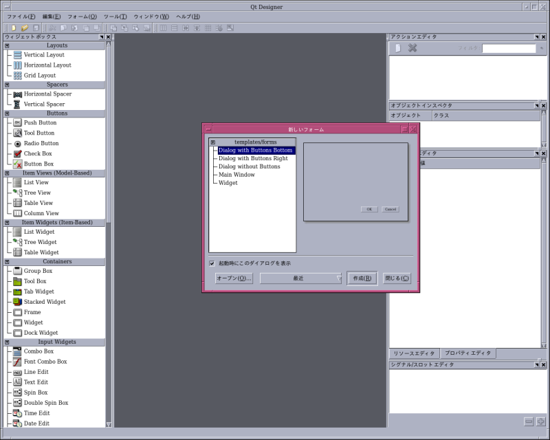The width and height of the screenshot is (550, 440).
Task: Click the Lay Out Horizontally toolbar icon
Action: click(163, 27)
